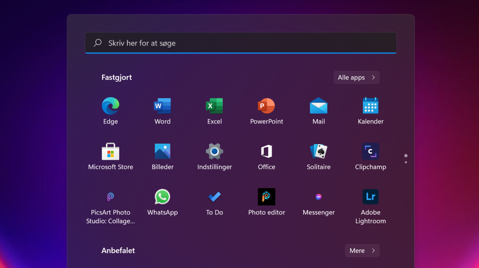Launch Word from pinned apps
Screen dimensions: 479x268
click(162, 106)
